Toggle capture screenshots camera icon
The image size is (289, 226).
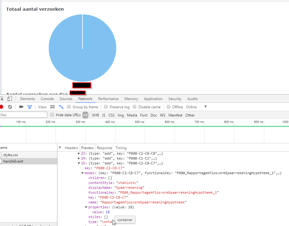[x=21, y=107]
